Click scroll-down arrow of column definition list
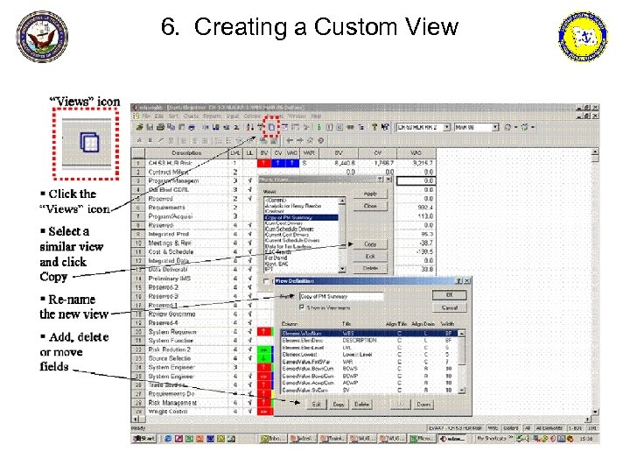630x473 pixels. pos(461,390)
